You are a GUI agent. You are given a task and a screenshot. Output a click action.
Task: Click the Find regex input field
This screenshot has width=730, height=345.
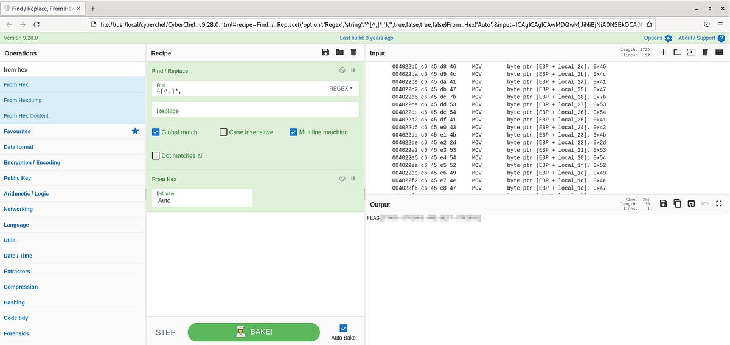click(239, 89)
